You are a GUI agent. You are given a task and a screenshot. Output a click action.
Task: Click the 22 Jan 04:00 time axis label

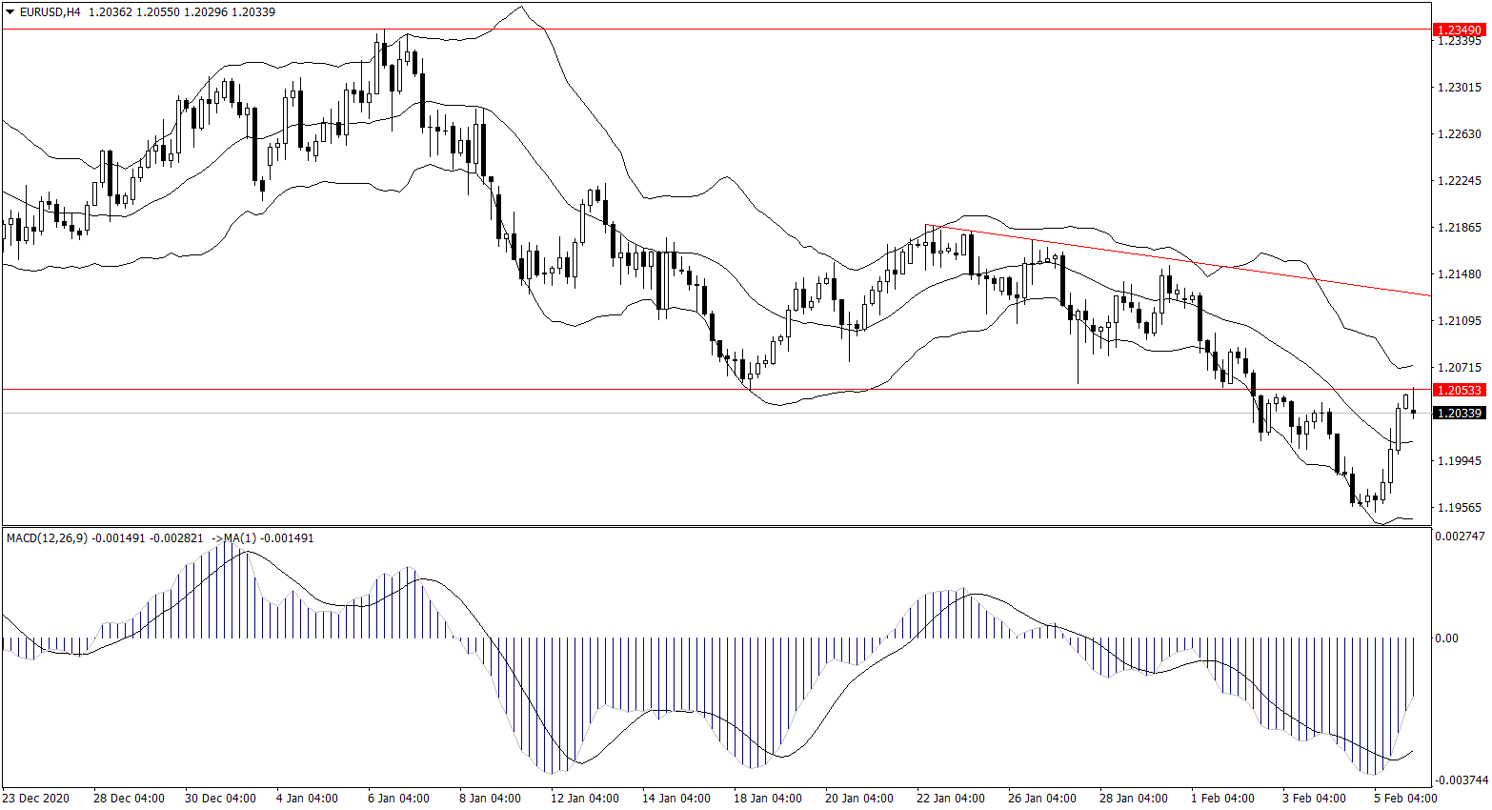click(949, 799)
